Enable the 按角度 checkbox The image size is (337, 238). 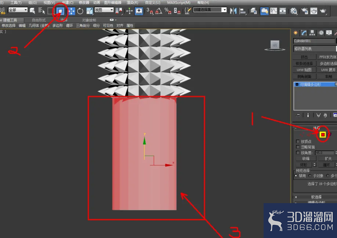[x=298, y=153]
